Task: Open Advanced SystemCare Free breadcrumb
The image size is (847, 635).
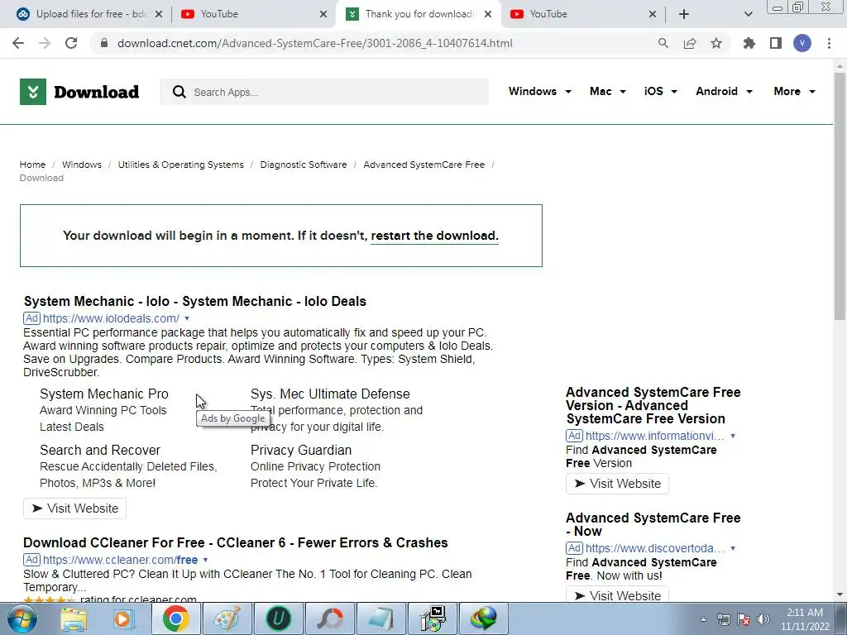Action: (x=424, y=165)
